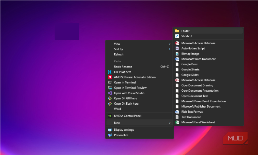Create a new OpenDocument Drawing

click(x=208, y=85)
